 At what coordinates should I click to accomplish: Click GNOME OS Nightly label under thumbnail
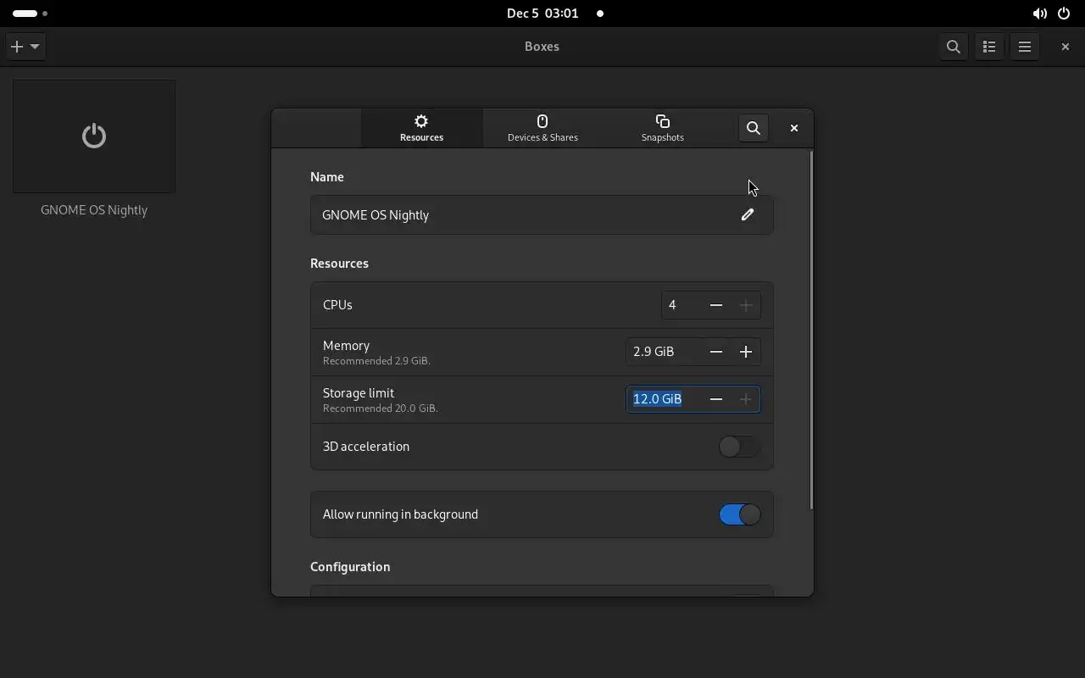[94, 210]
